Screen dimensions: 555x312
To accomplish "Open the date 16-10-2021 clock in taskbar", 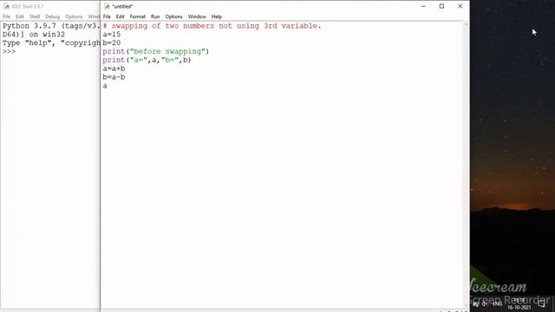I will [519, 304].
